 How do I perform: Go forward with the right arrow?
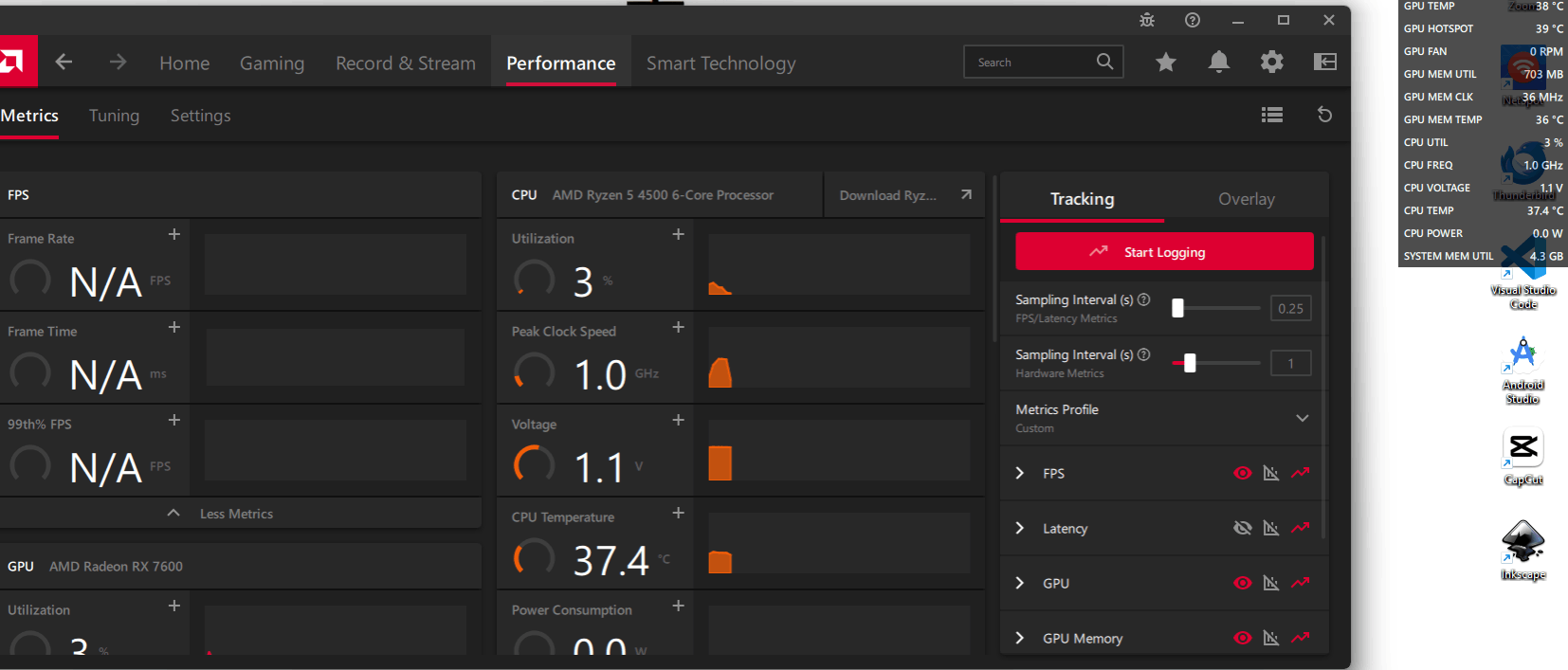click(118, 62)
